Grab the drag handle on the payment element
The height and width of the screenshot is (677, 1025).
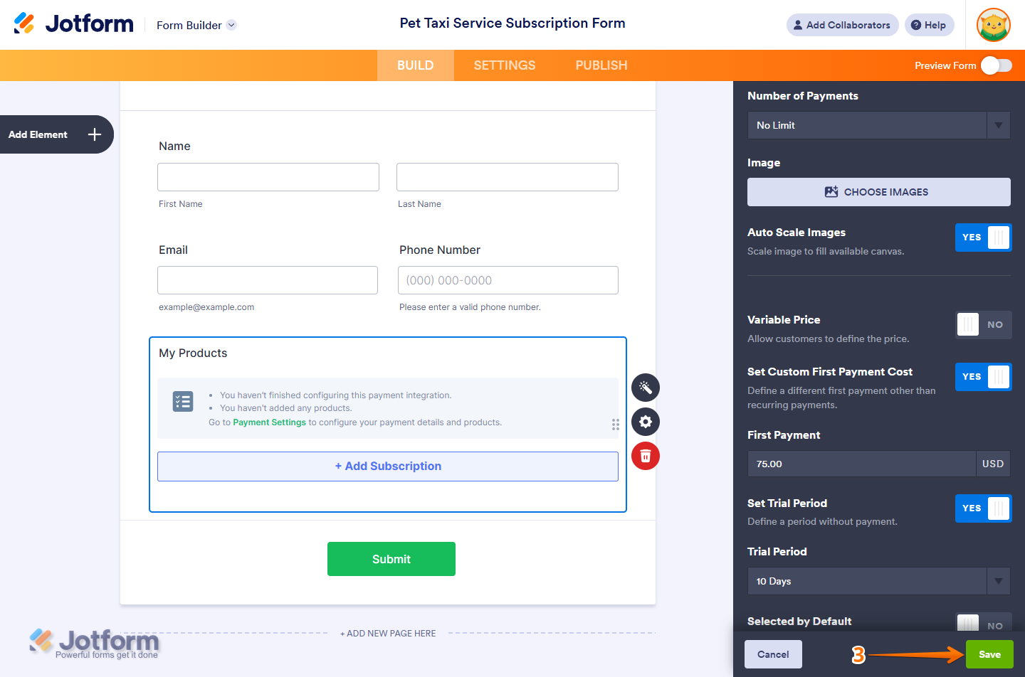(x=615, y=425)
